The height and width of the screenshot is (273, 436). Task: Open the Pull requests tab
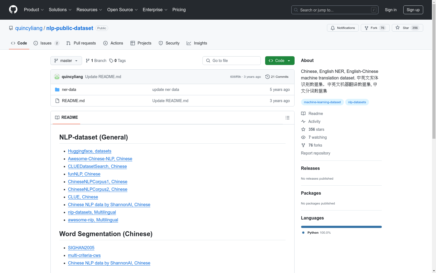pos(81,43)
